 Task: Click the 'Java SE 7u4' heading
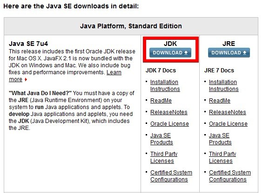(x=28, y=44)
